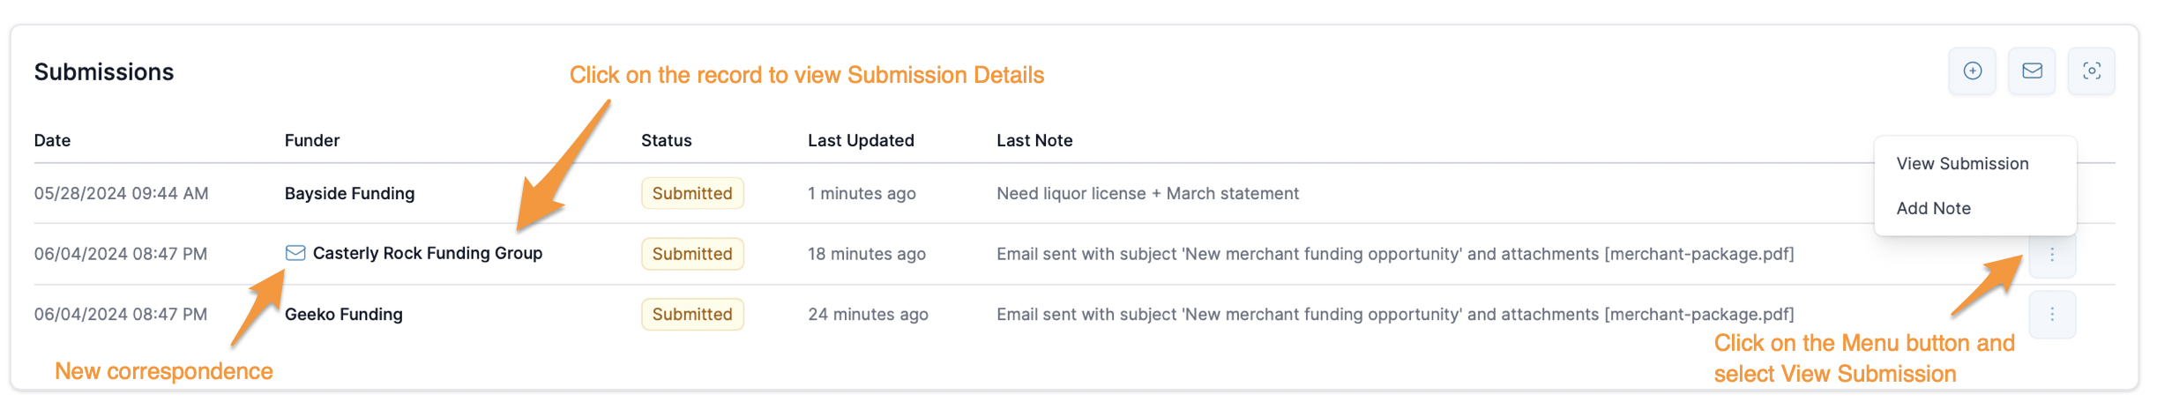
Task: Open the menu for Casterly Rock row
Action: (x=2052, y=255)
